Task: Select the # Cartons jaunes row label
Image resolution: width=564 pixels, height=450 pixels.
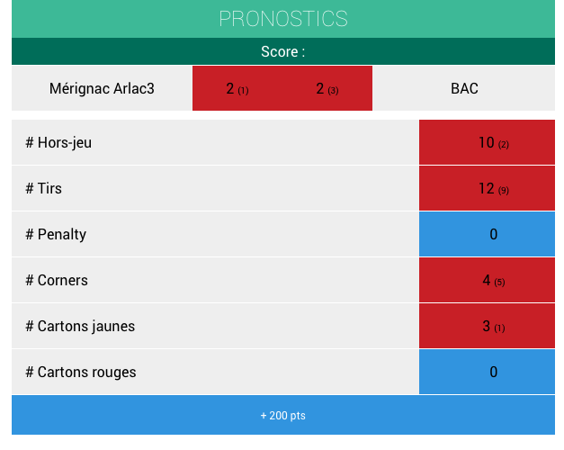Action: tap(80, 327)
